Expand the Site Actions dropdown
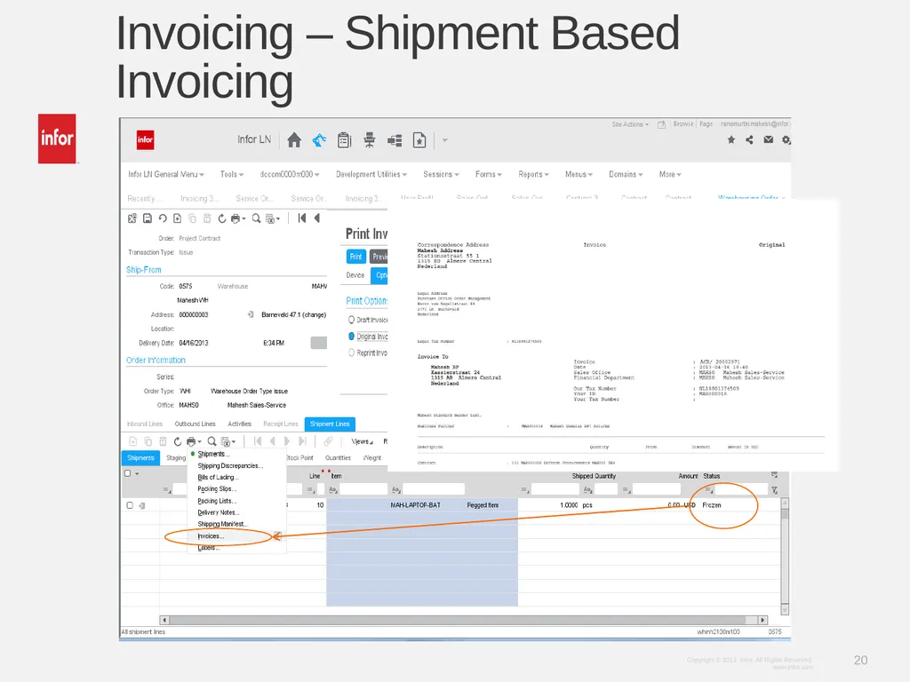 (630, 124)
